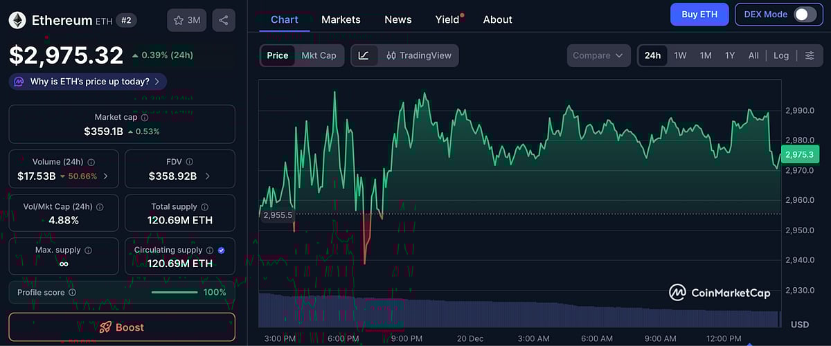Click info icon next to Total supply

(204, 207)
